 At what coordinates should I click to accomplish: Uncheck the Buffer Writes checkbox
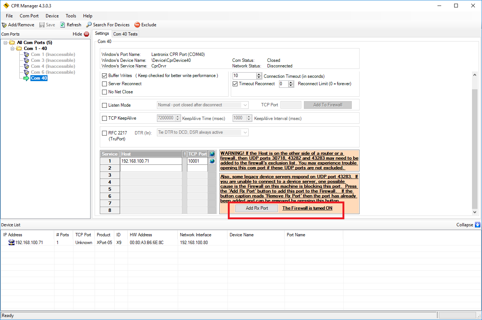point(104,76)
